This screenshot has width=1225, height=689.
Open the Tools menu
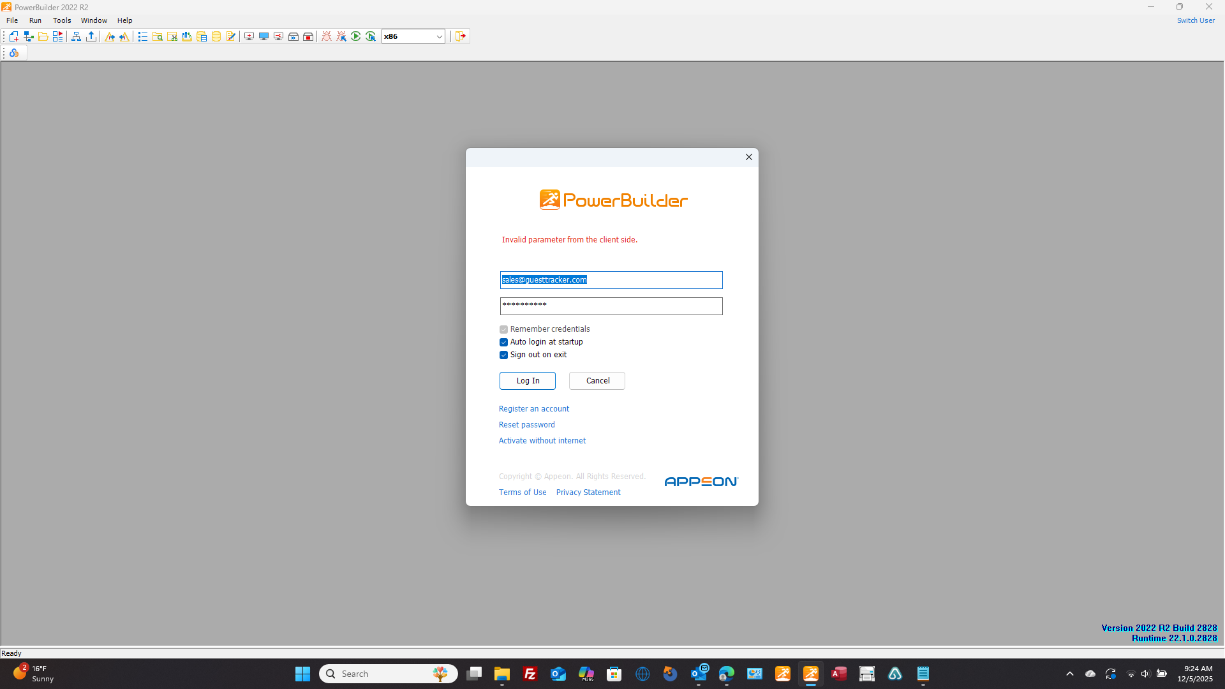click(x=61, y=20)
